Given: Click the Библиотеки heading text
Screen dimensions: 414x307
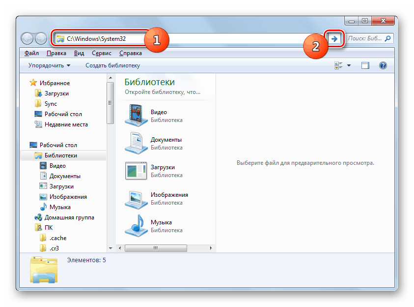Looking at the screenshot, I should pyautogui.click(x=149, y=82).
